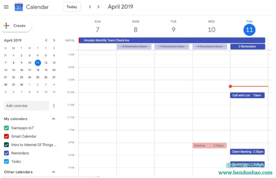Click the Santiapps IoT calendar label
The image size is (276, 178).
point(23,128)
